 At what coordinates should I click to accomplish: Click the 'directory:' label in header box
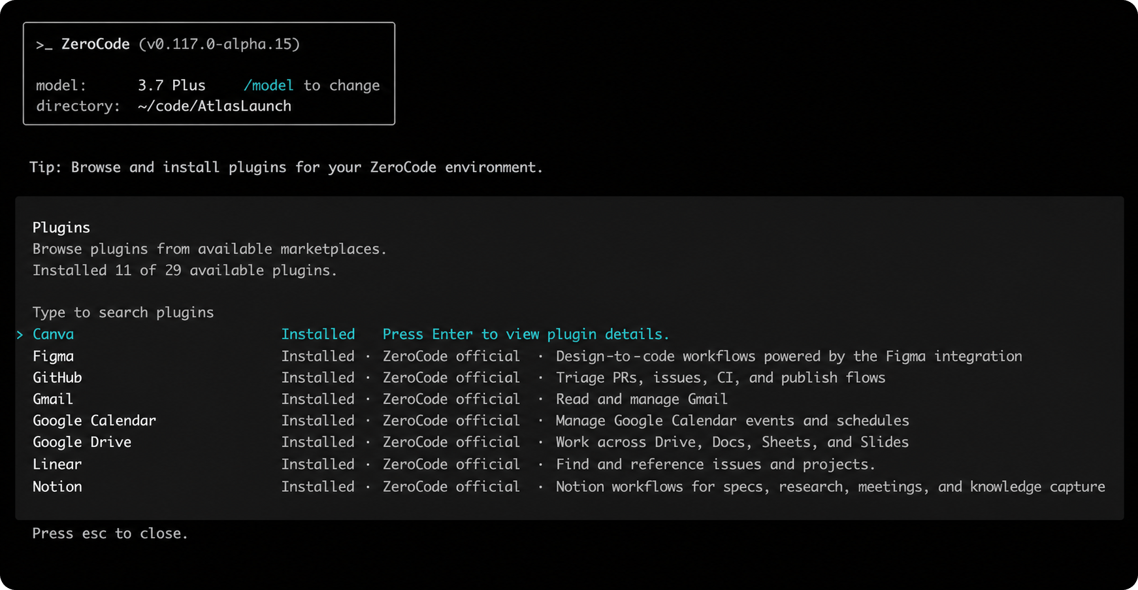[x=78, y=107]
